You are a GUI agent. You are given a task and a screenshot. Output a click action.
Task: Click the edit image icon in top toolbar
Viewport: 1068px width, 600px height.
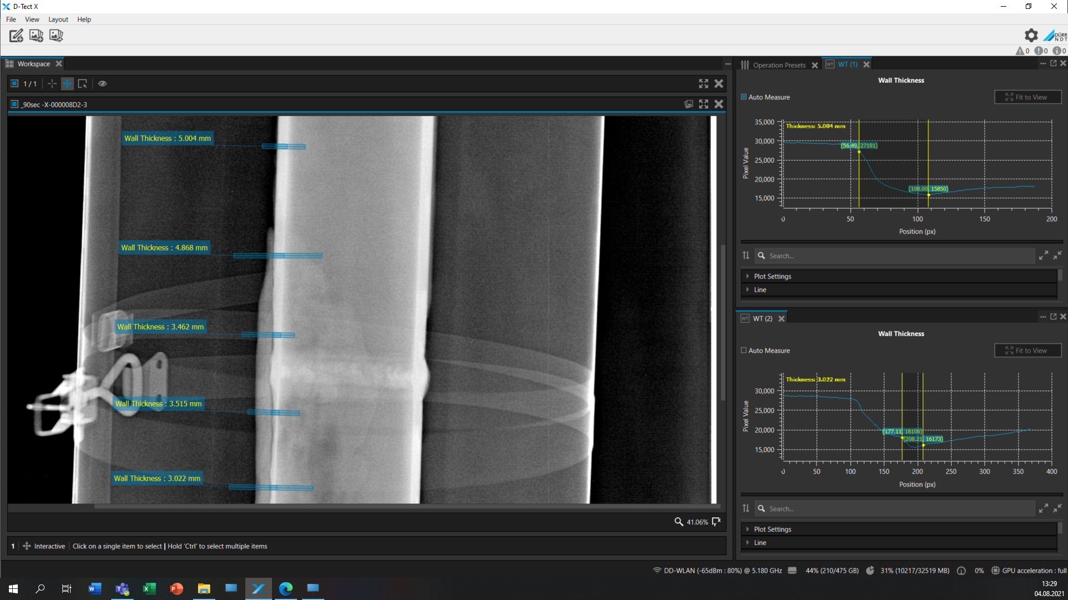tap(16, 36)
